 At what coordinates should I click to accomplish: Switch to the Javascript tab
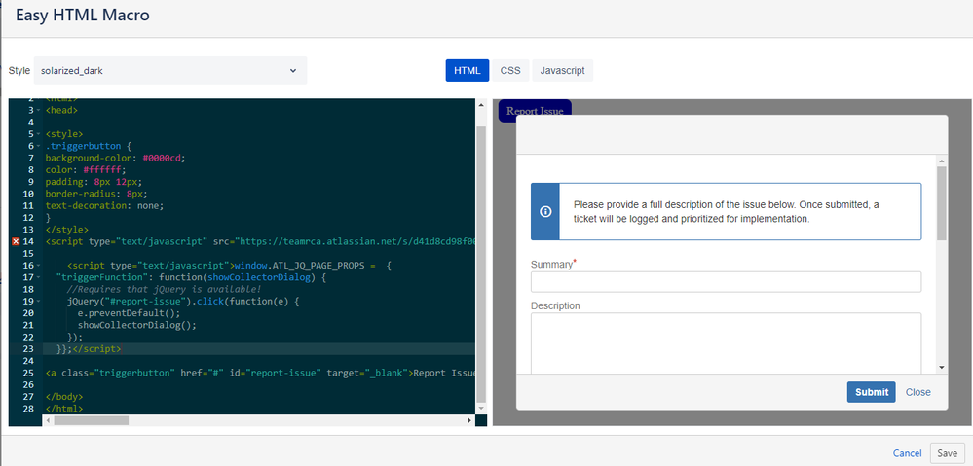click(562, 71)
